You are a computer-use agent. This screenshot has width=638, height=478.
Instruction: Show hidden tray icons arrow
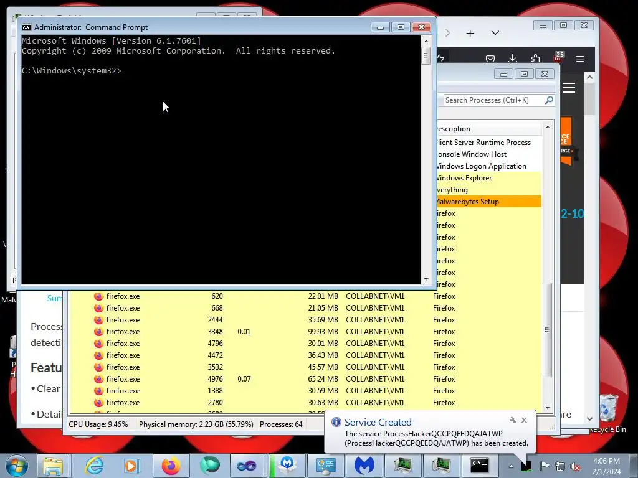(x=511, y=466)
